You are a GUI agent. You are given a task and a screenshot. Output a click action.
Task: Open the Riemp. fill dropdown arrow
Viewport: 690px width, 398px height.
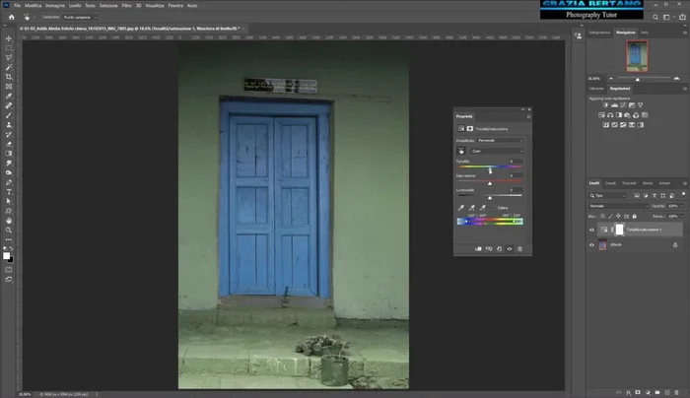(x=682, y=217)
